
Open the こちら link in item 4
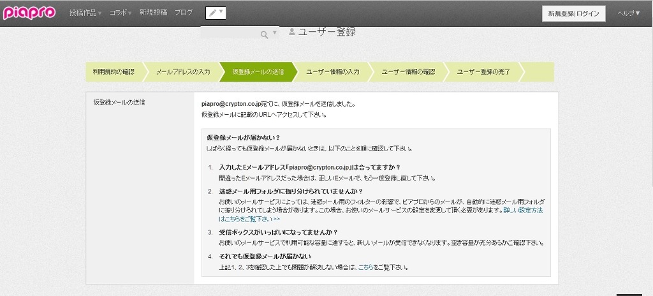pyautogui.click(x=366, y=267)
